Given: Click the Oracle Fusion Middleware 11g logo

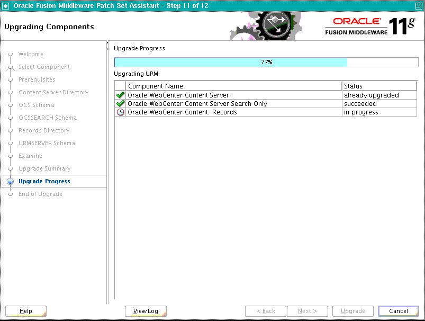Looking at the screenshot, I should click(370, 26).
